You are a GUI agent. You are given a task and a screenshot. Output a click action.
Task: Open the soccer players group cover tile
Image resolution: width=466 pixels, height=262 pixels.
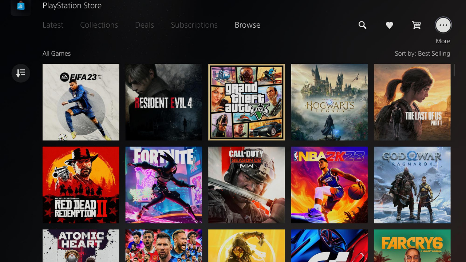pos(164,246)
